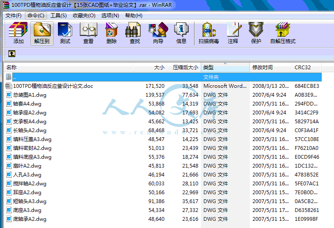Click the CRC32 value 684ECBE3
Screen dimensions: 334x228
(307, 86)
